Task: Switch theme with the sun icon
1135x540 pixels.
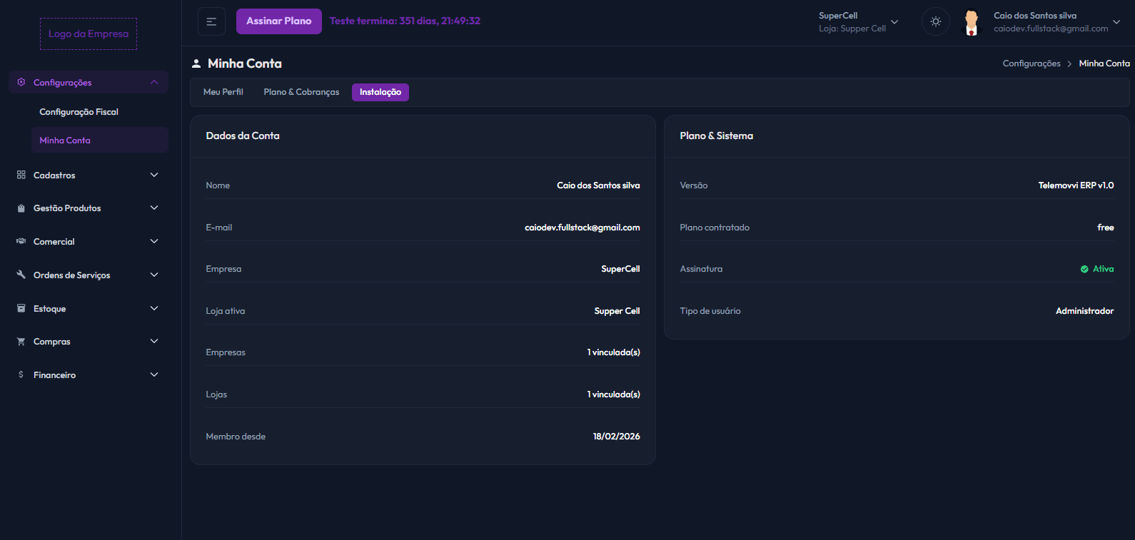Action: (935, 21)
